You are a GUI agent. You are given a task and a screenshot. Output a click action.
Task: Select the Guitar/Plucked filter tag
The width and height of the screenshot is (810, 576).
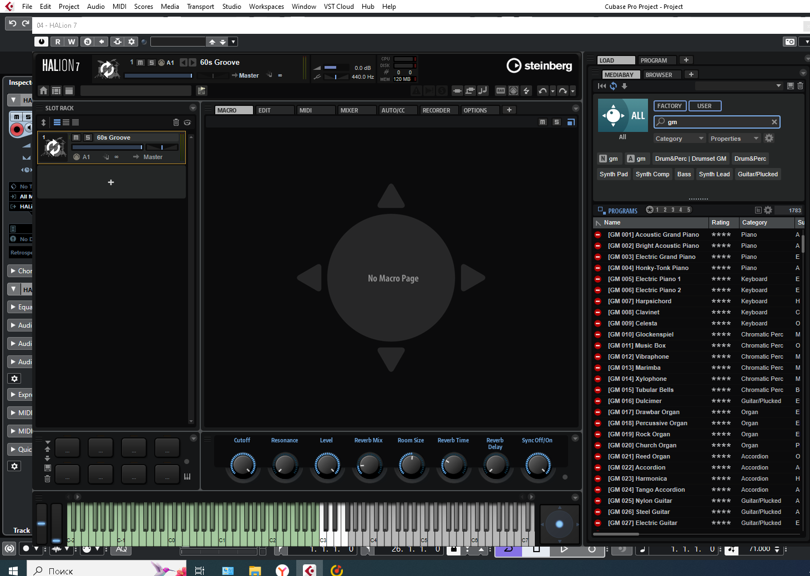758,174
